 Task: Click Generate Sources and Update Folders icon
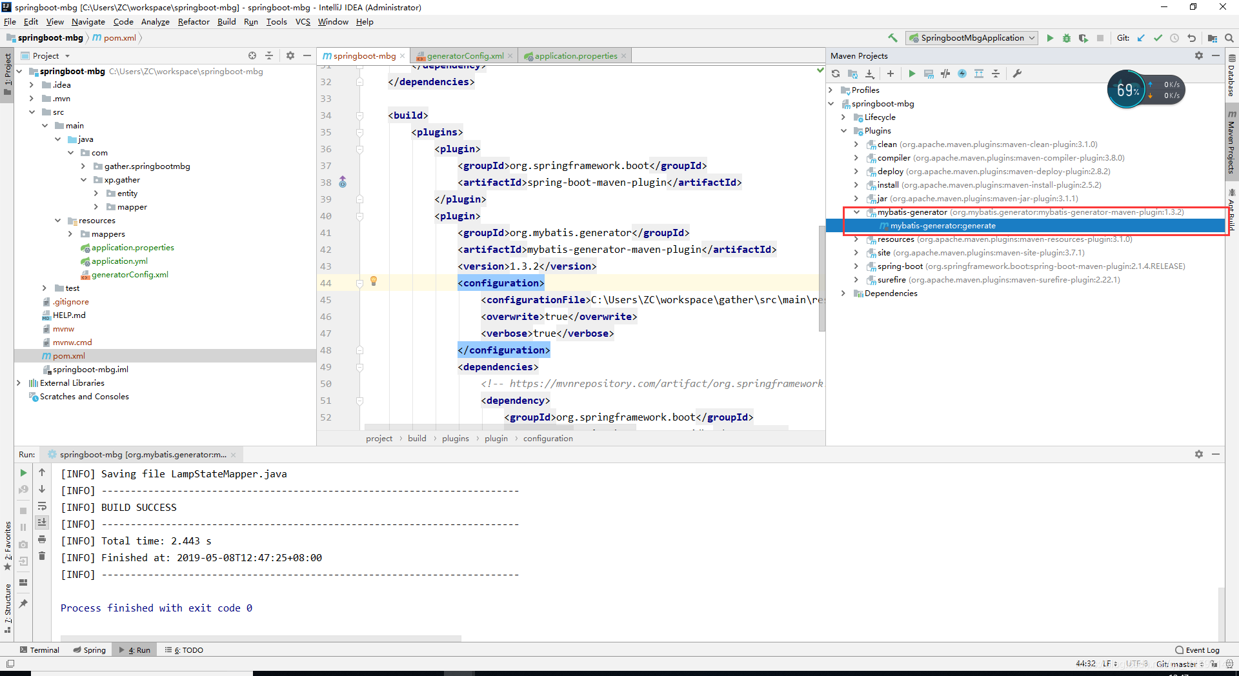852,74
